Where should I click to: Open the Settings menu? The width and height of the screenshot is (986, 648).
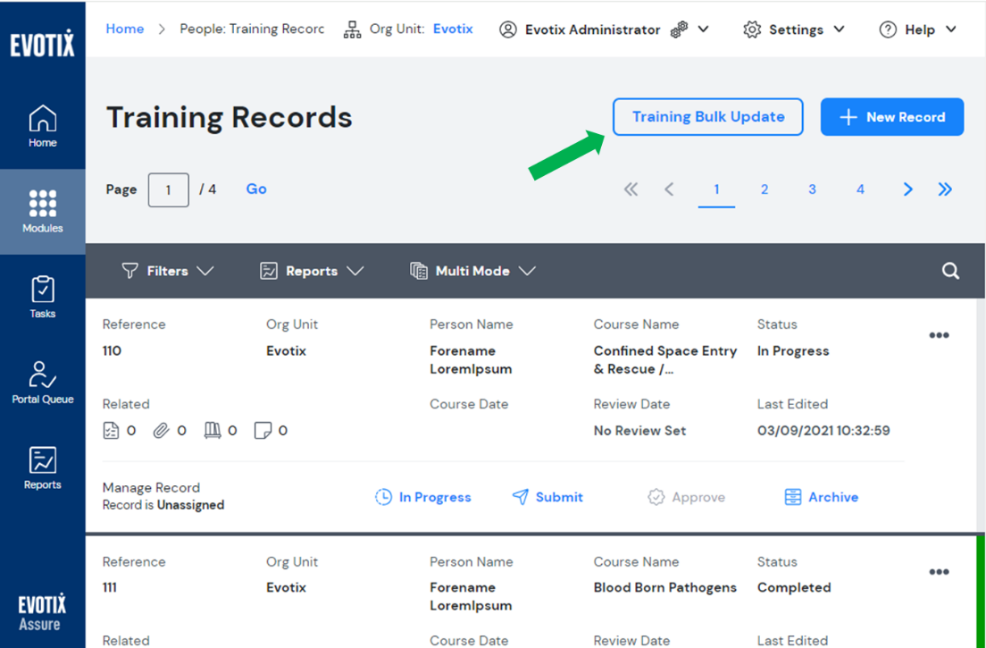794,29
